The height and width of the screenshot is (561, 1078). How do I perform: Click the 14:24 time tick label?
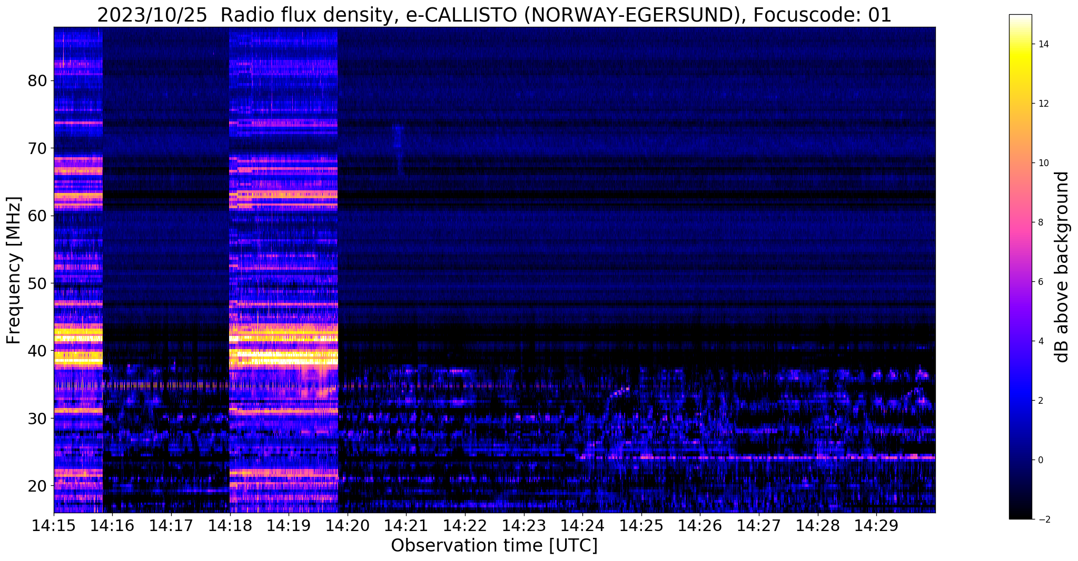(582, 525)
